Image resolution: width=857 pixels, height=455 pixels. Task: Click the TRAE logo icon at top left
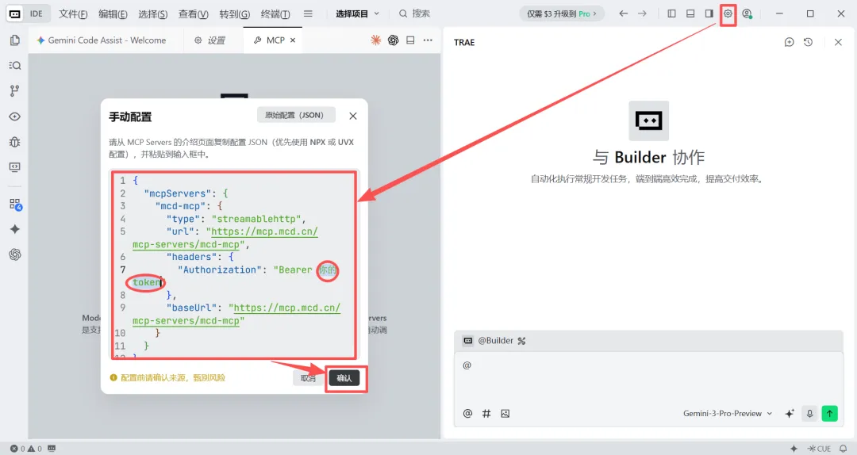click(x=15, y=13)
